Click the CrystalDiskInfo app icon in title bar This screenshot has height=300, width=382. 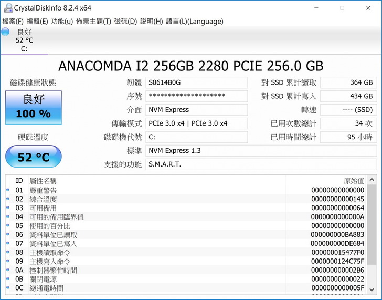tap(6, 8)
